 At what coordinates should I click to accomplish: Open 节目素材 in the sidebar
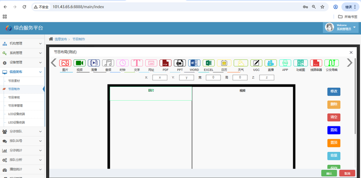tap(14, 81)
